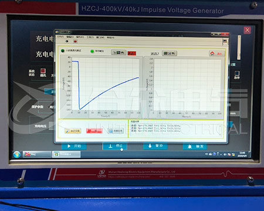Click the red button in lower-left panel
The height and width of the screenshot is (211, 264).
(94, 131)
